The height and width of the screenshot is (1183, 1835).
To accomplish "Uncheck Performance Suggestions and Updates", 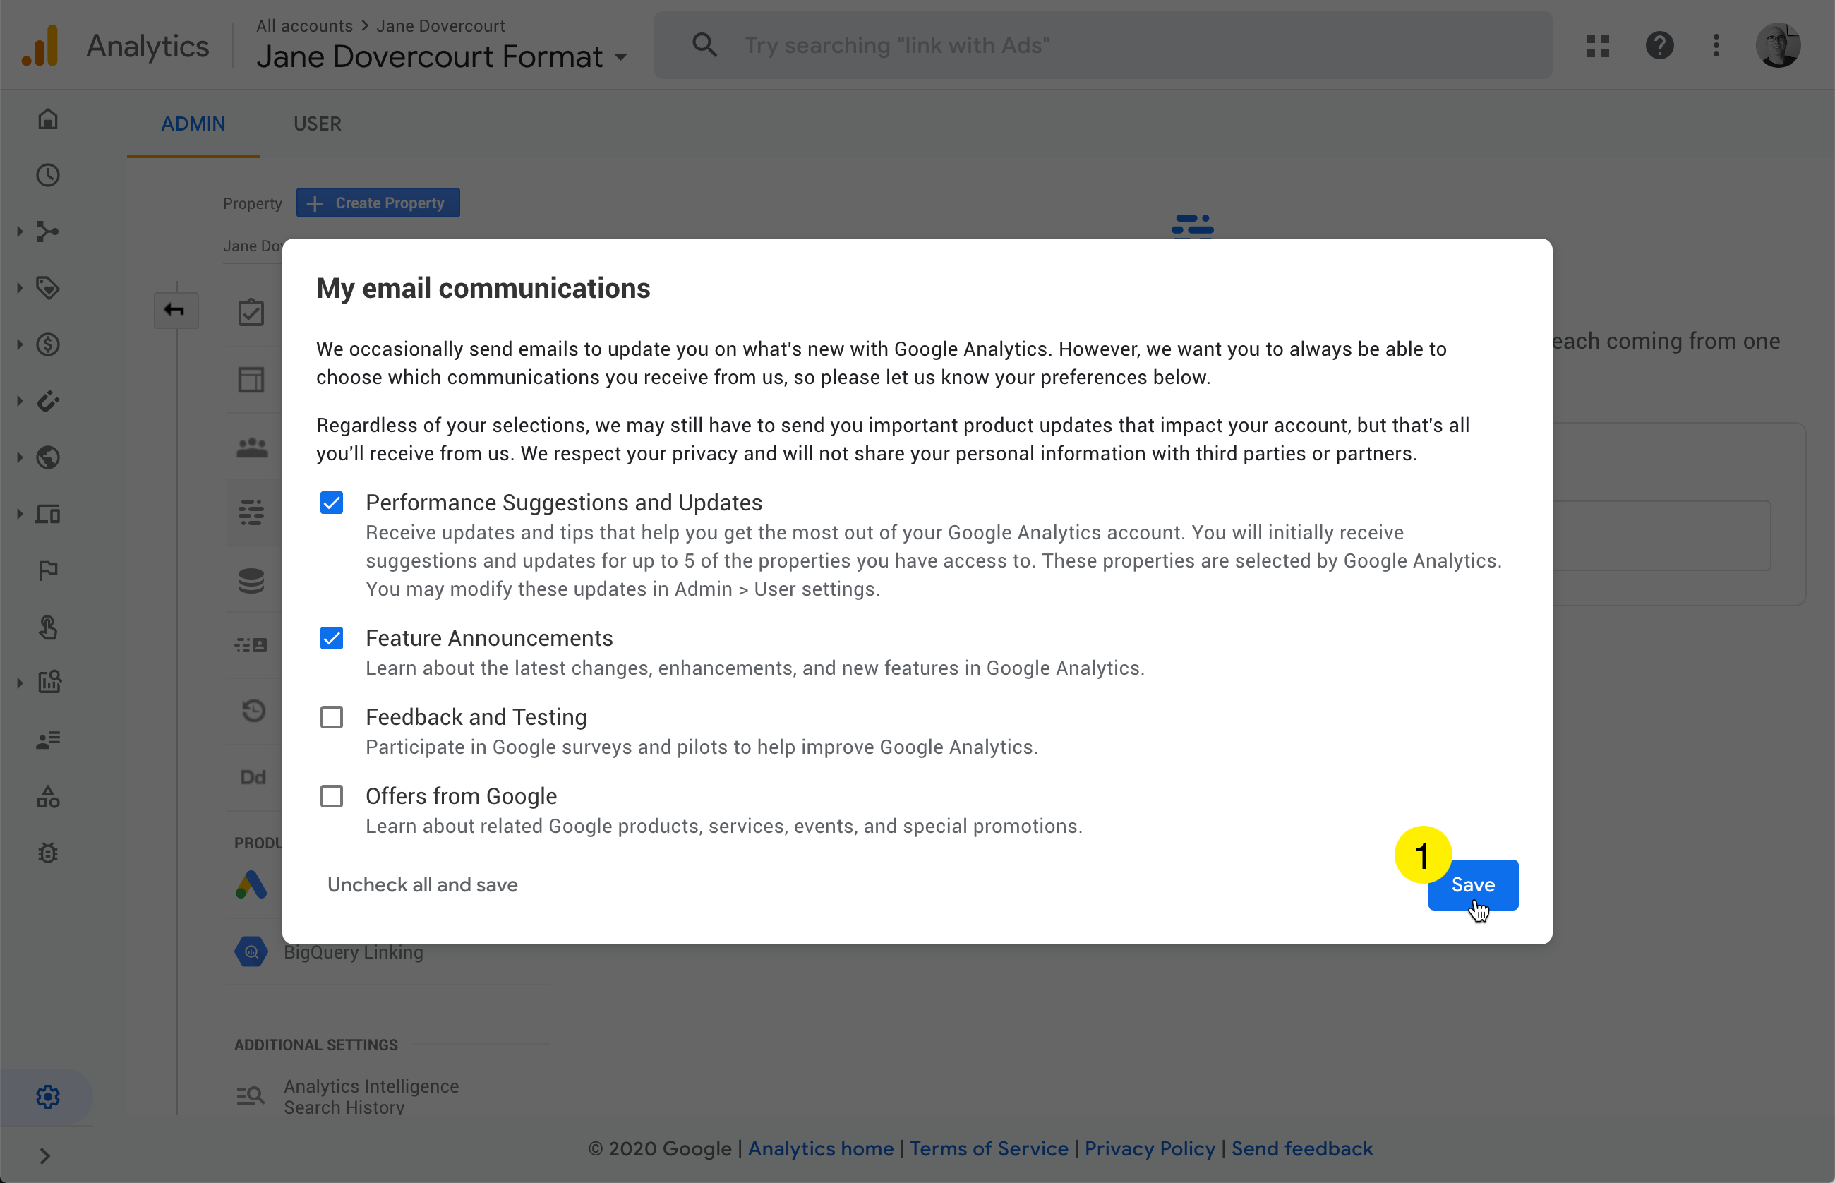I will click(x=331, y=503).
